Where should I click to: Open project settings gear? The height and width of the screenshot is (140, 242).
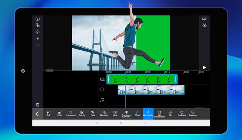point(204,25)
